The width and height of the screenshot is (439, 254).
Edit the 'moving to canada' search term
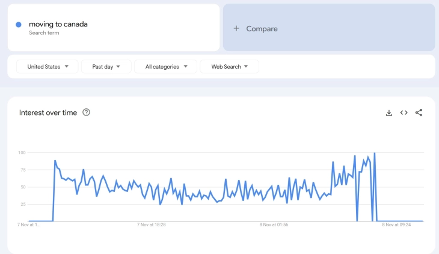click(x=58, y=24)
